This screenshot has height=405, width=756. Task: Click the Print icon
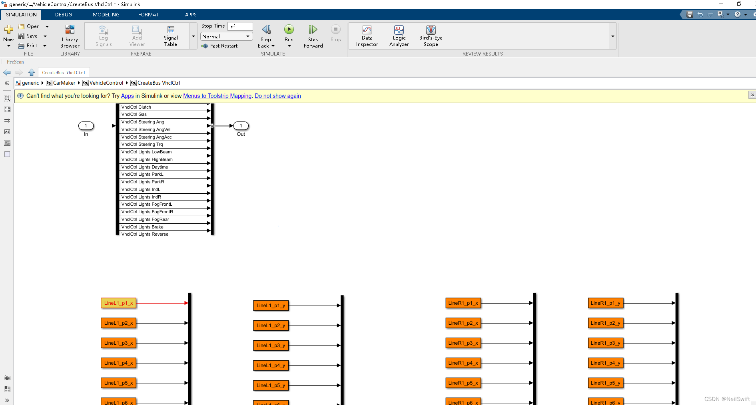point(22,46)
